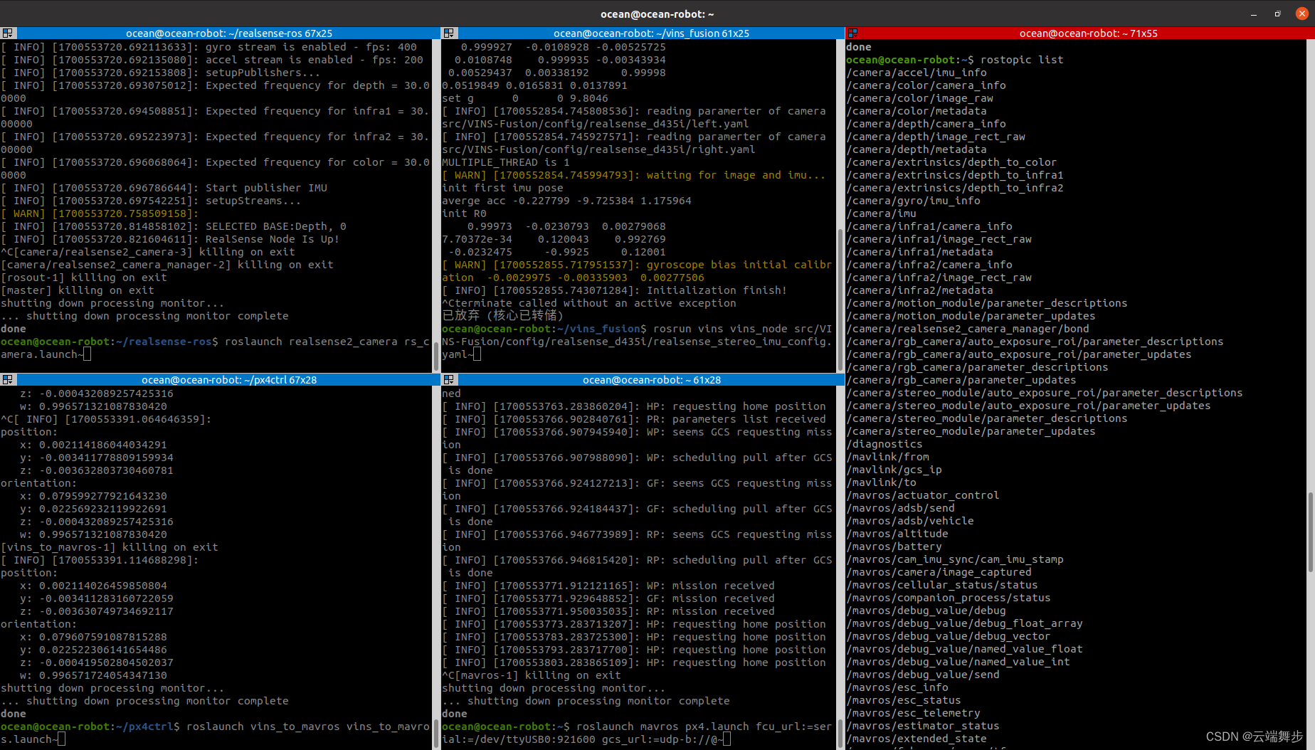Viewport: 1315px width, 750px height.
Task: Click the '[master] killing on exit' line
Action: [77, 290]
